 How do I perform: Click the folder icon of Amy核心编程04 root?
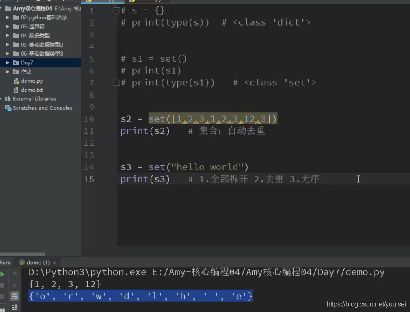tap(8, 9)
